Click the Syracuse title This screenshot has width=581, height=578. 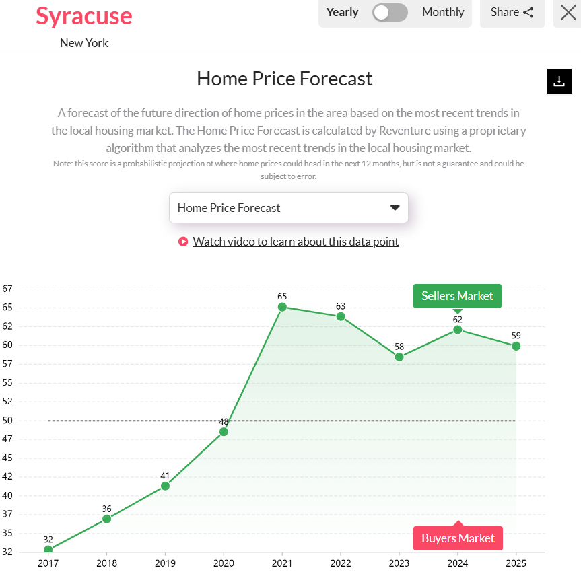pos(84,15)
